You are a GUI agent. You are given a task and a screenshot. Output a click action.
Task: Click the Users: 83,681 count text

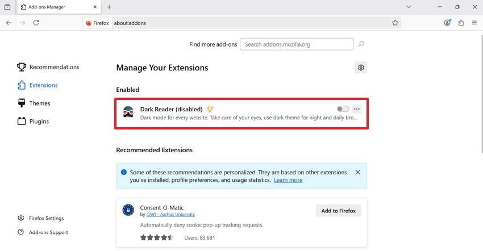tap(199, 238)
